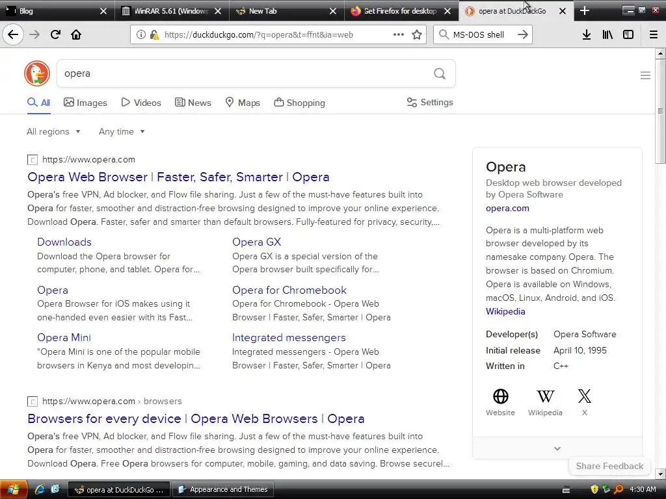Select the Maps search category
The image size is (666, 499).
pyautogui.click(x=243, y=103)
